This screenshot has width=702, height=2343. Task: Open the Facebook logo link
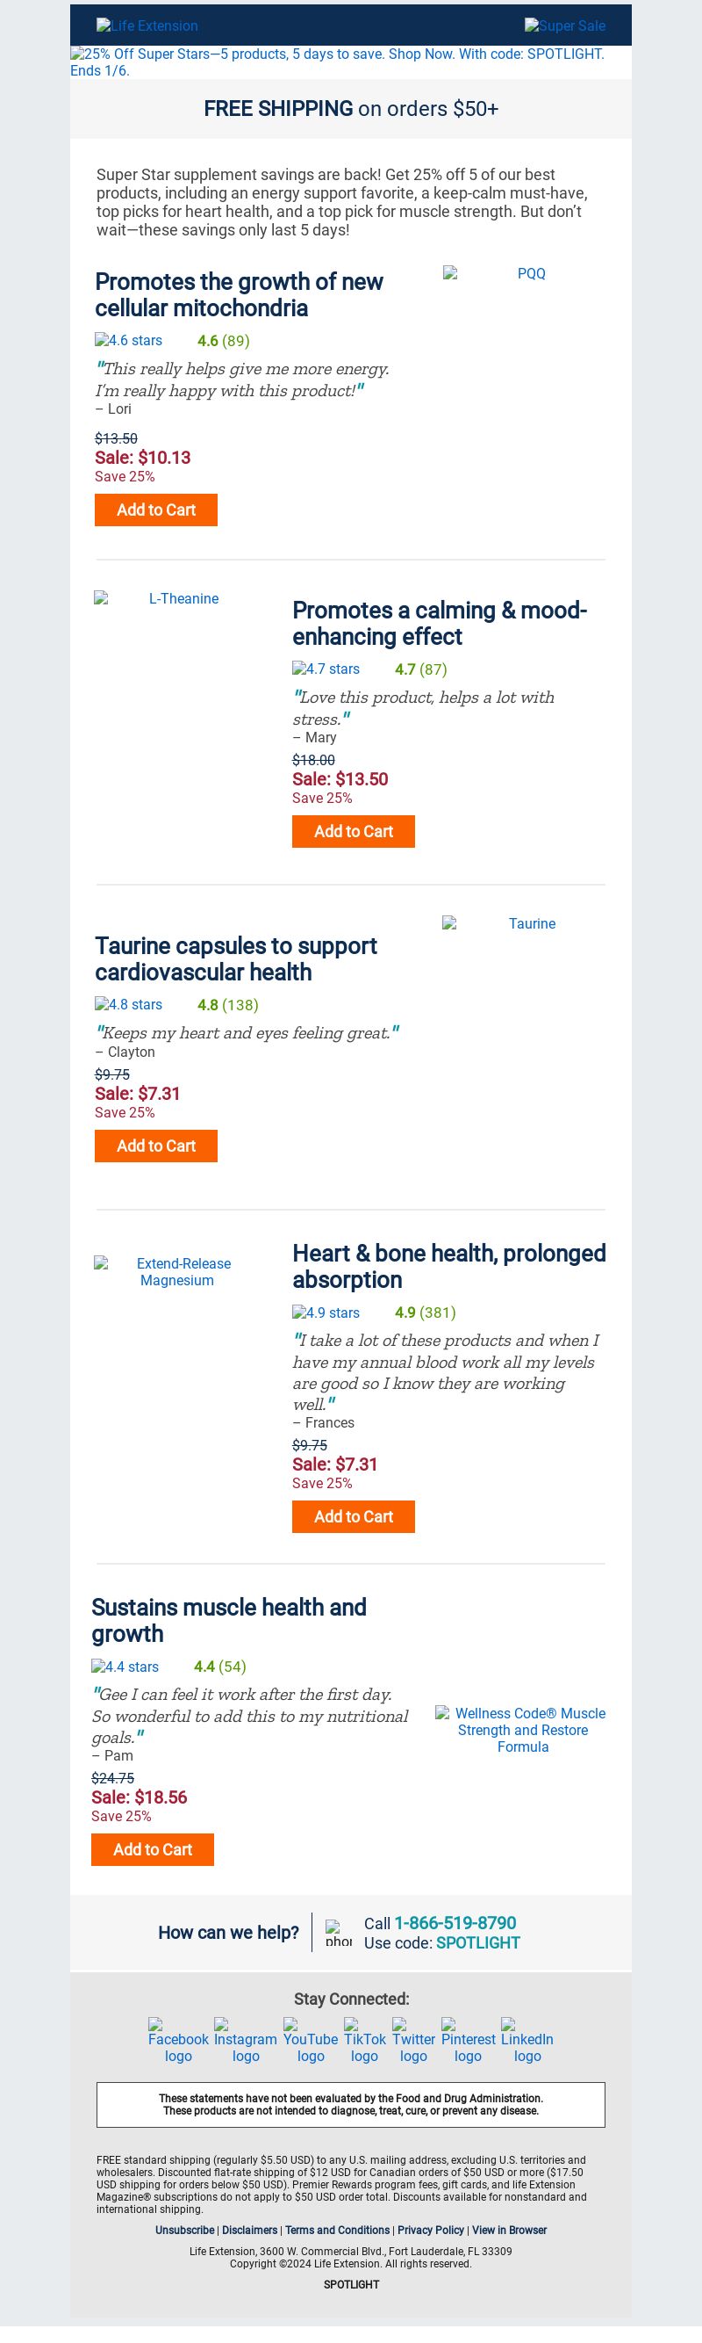pyautogui.click(x=178, y=2040)
